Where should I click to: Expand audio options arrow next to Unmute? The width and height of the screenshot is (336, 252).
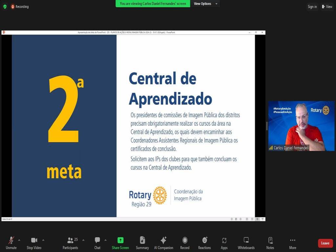(19, 240)
